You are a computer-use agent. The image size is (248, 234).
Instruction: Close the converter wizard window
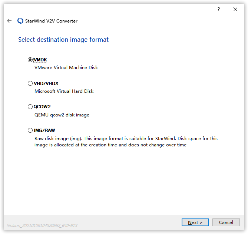click(x=235, y=9)
